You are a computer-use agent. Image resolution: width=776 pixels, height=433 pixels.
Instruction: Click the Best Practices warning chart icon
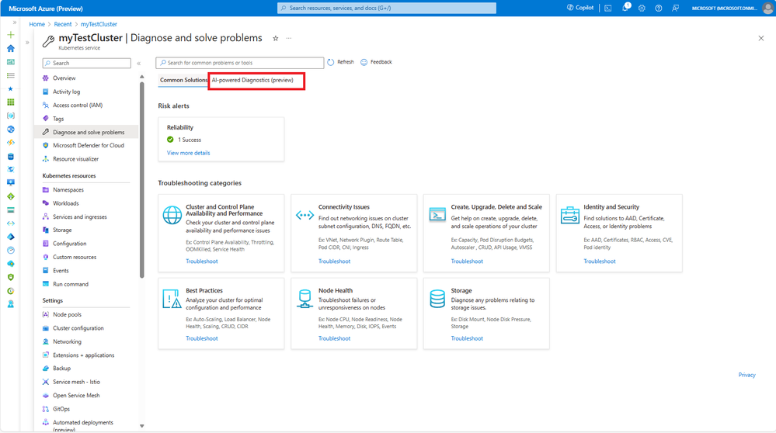[172, 299]
